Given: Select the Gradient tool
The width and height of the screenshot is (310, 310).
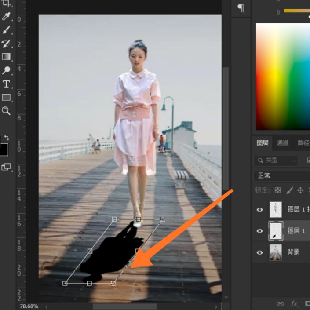Looking at the screenshot, I should pyautogui.click(x=6, y=57).
